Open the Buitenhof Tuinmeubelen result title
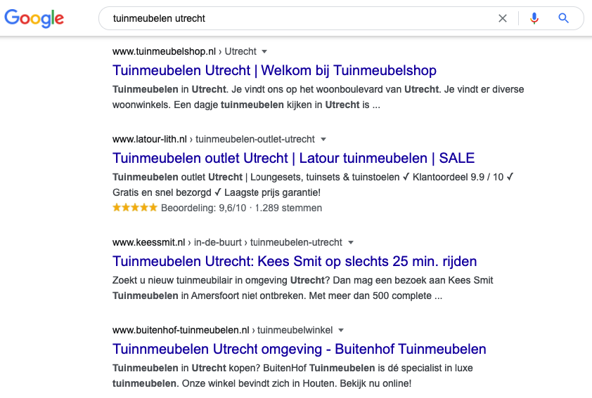Viewport: 592px width, 398px height. 299,349
